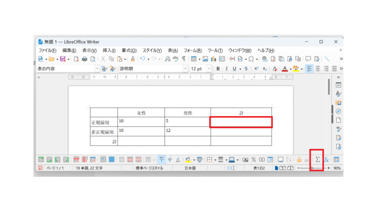Open the 表示(V) menu
The width and height of the screenshot is (372, 209).
(x=89, y=51)
